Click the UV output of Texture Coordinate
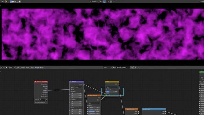 (48, 88)
